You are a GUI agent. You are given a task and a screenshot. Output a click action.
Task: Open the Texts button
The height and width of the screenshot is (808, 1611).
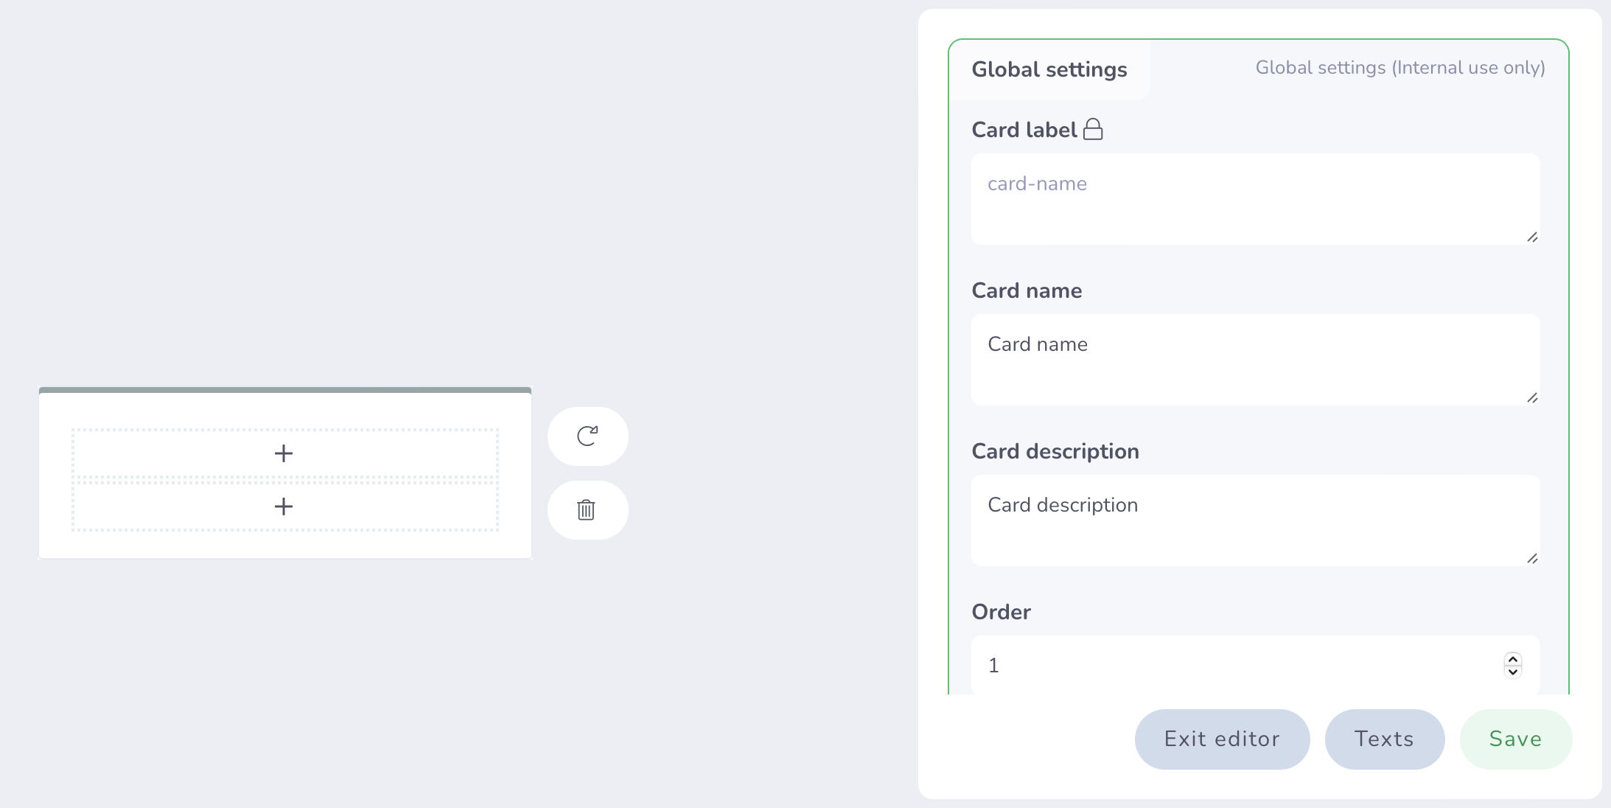point(1384,739)
